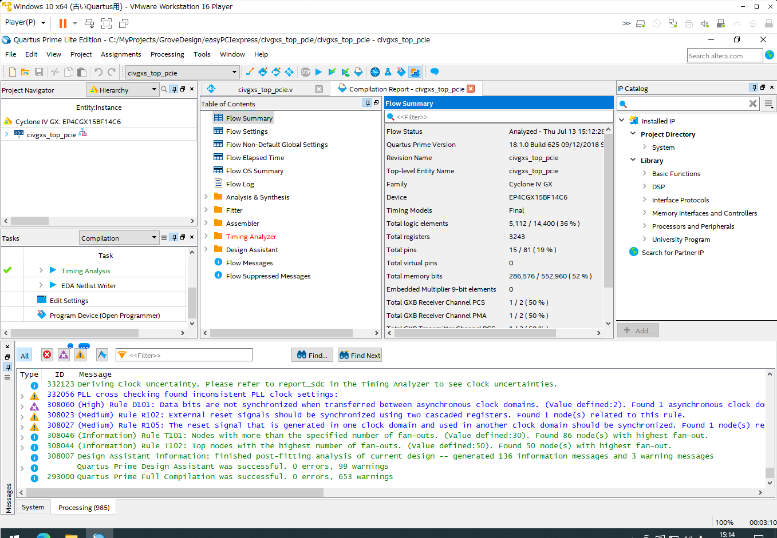The height and width of the screenshot is (538, 777).
Task: Start Compilation with the blue play icon
Action: coord(319,72)
